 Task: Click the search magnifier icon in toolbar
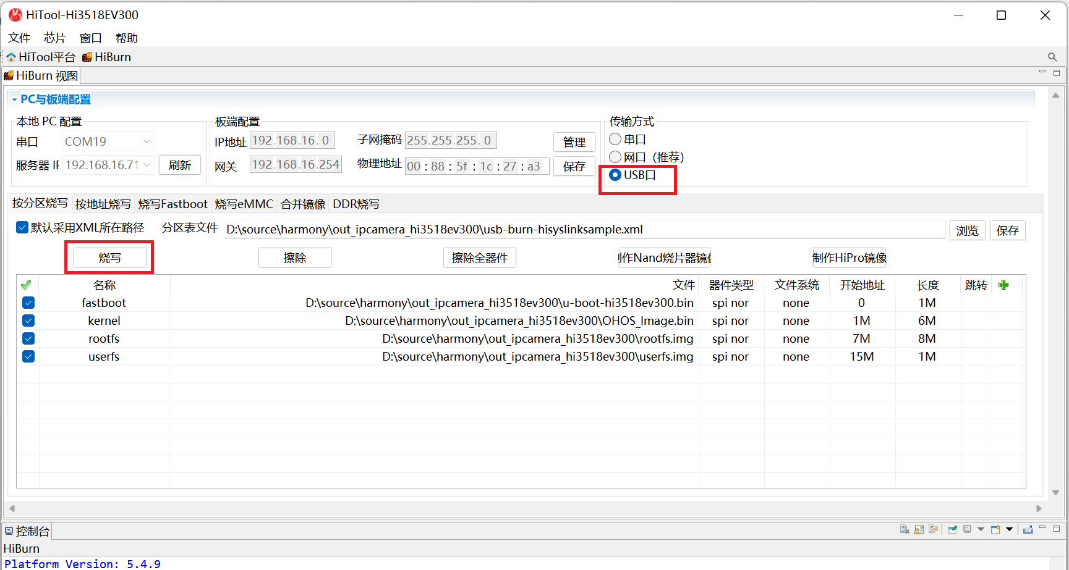pos(1052,57)
